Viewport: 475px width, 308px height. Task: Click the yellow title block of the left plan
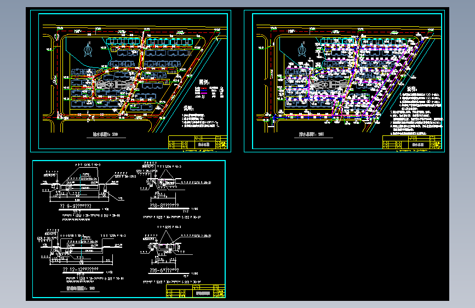pyautogui.click(x=198, y=142)
